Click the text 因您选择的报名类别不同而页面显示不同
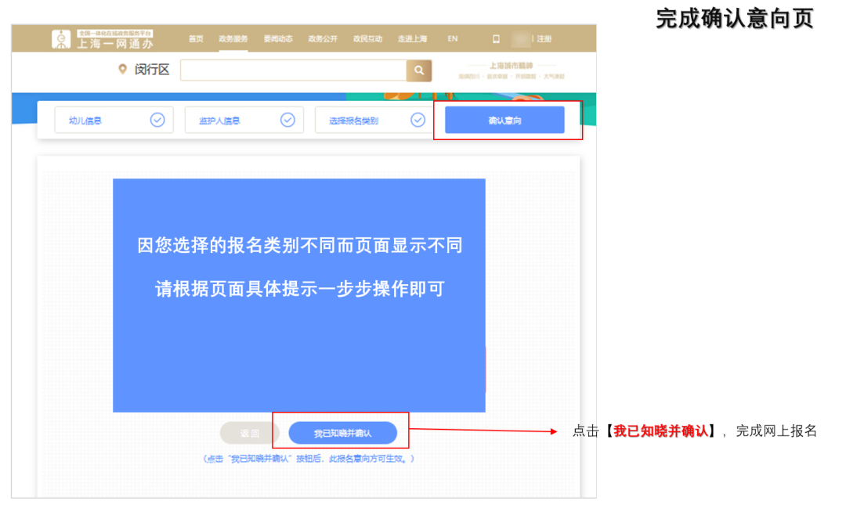This screenshot has width=846, height=519. [x=299, y=245]
